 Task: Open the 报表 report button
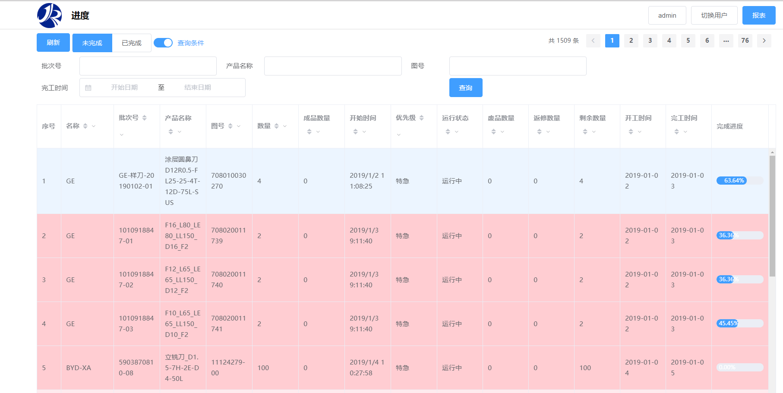tap(759, 15)
